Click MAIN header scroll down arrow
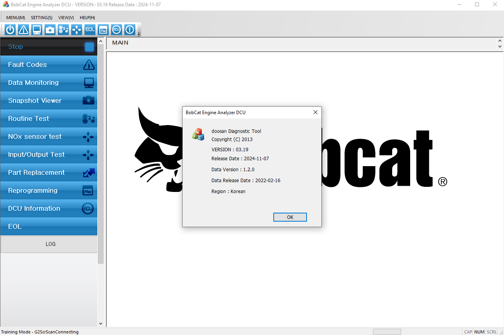 click(x=500, y=46)
